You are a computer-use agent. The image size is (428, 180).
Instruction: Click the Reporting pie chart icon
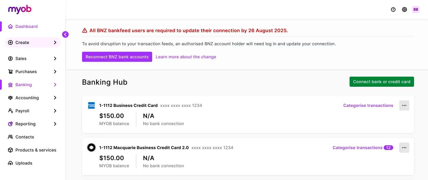tap(10, 124)
